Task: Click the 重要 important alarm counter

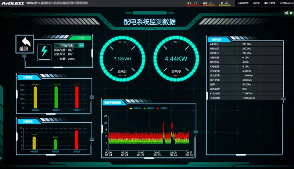Action: click(x=208, y=3)
